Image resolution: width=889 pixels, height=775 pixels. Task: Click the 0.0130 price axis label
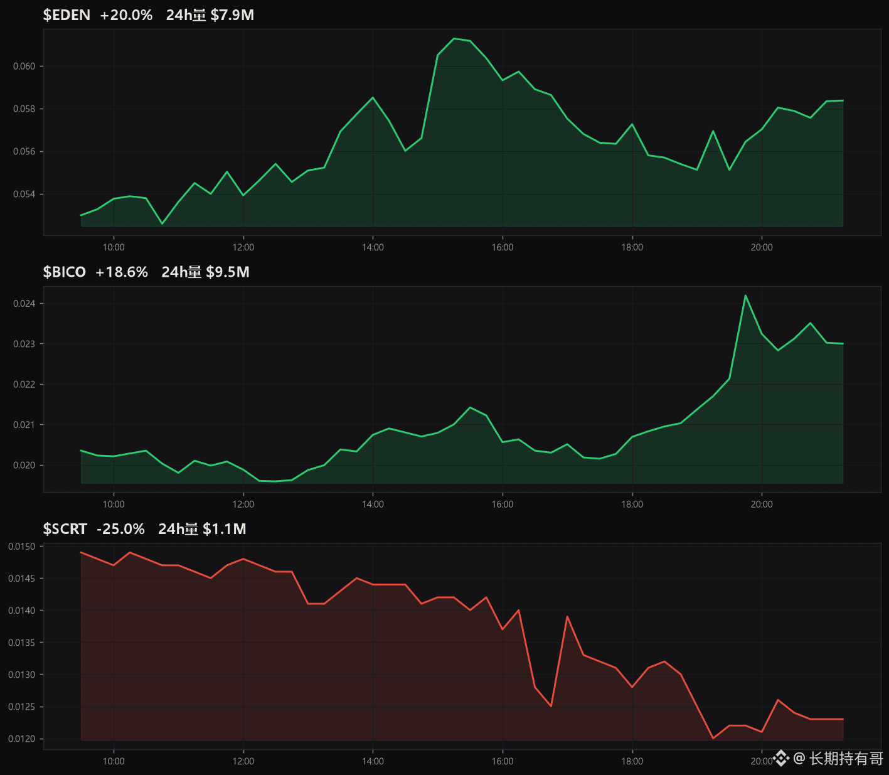22,675
